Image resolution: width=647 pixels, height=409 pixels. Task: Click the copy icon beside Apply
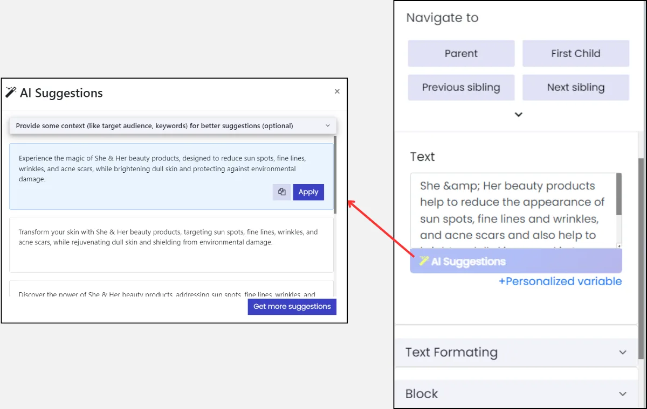coord(281,192)
